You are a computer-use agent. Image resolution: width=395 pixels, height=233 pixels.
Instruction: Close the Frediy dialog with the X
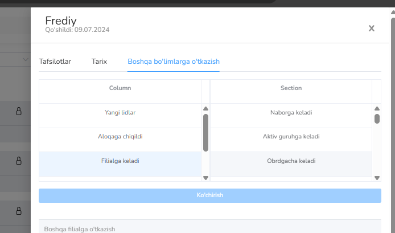(371, 28)
